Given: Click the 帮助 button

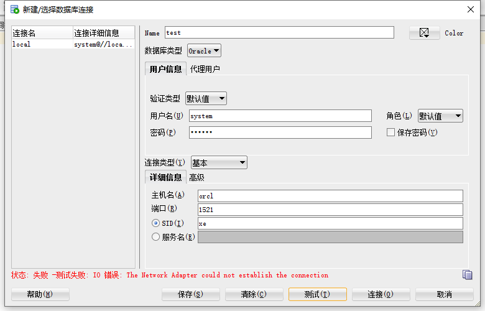Looking at the screenshot, I should point(40,294).
